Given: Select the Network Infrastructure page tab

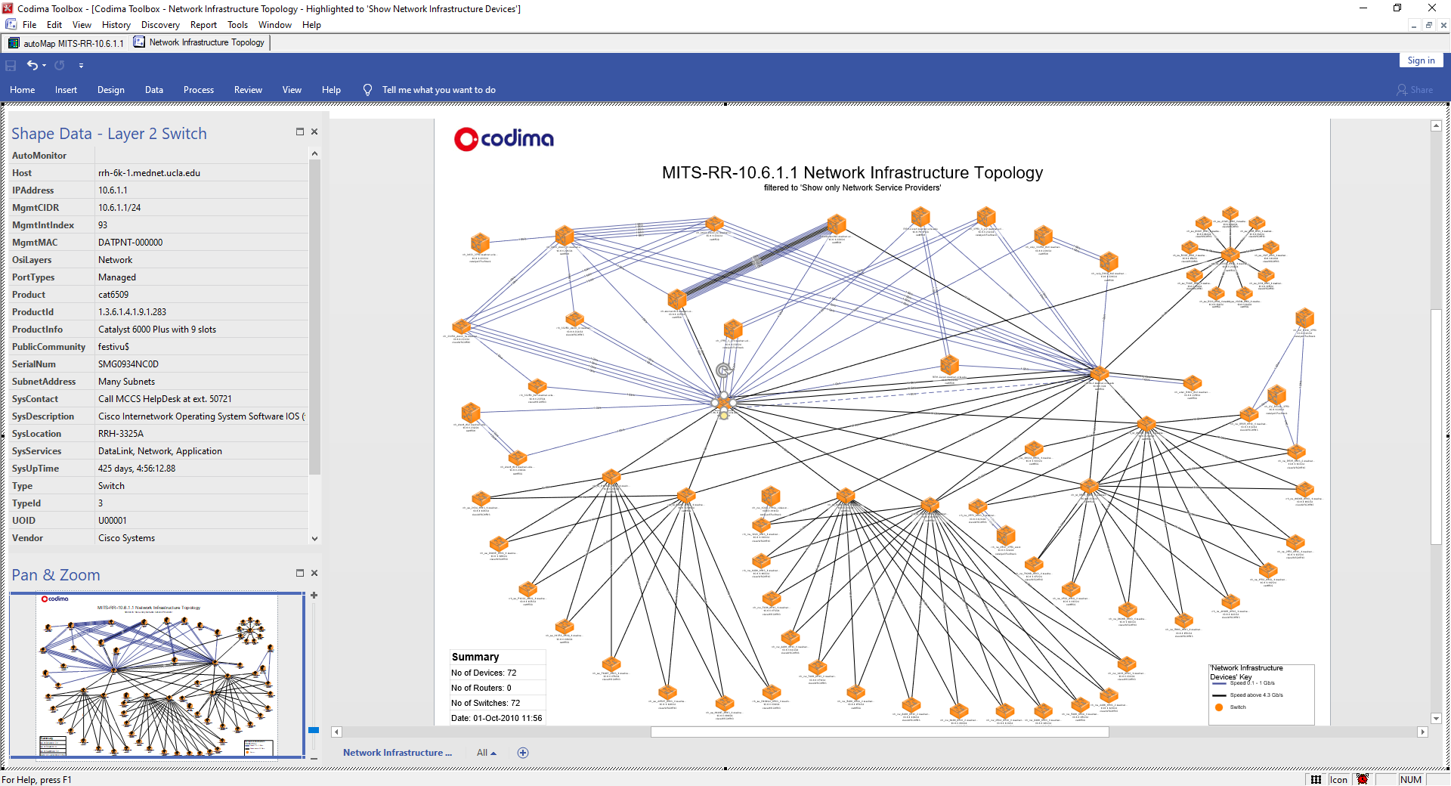Looking at the screenshot, I should pyautogui.click(x=397, y=753).
